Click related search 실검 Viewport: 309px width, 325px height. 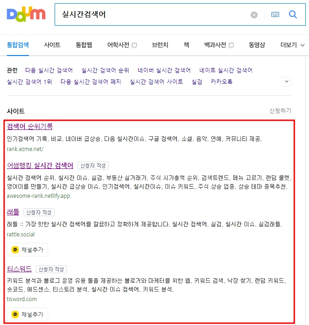pos(197,82)
